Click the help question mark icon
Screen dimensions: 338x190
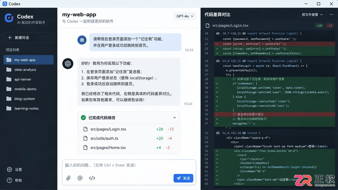click(10, 180)
